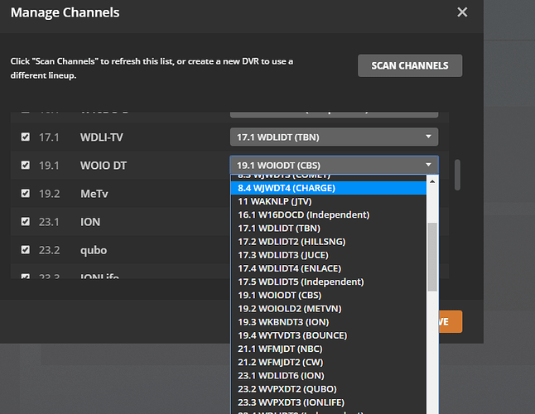Select 19.2 WOIOLD2 (METVN) option

pos(329,309)
